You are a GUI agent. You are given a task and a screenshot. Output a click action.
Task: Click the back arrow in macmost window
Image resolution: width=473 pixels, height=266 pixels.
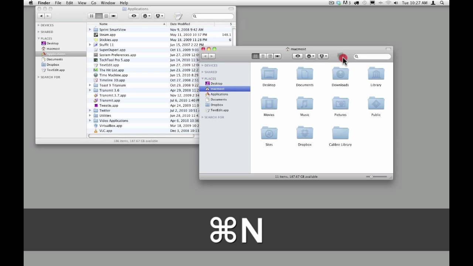coord(204,56)
